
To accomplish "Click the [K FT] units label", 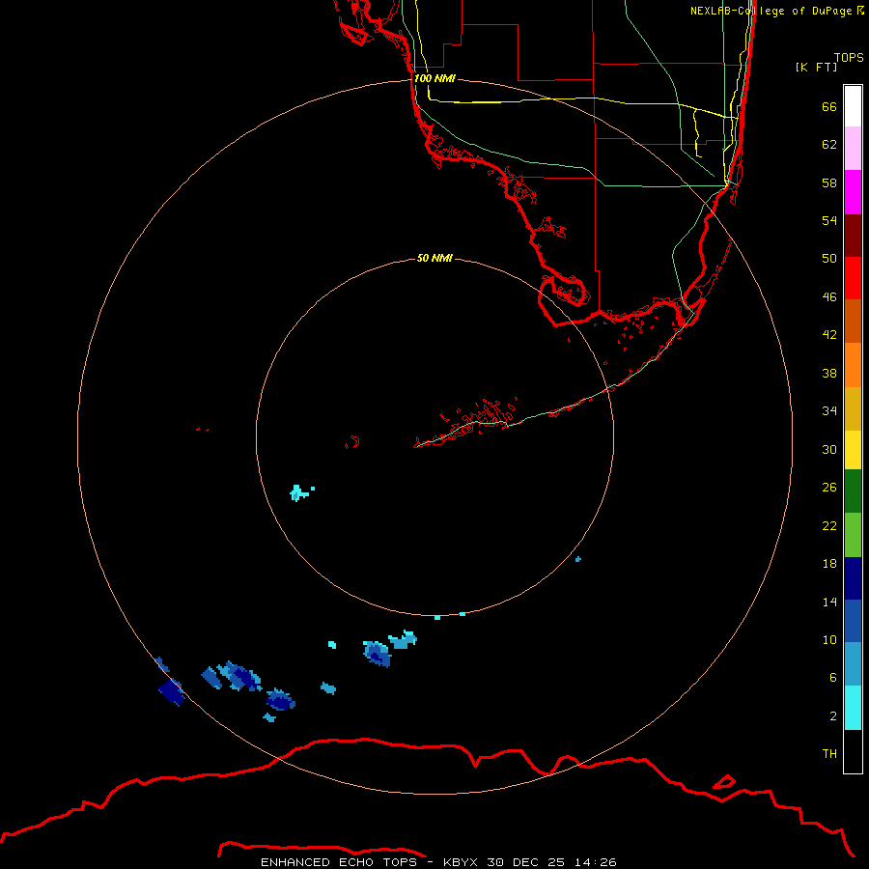I will [816, 67].
